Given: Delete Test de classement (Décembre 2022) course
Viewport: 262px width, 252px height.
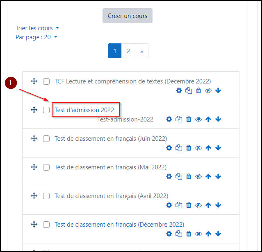Looking at the screenshot, I should 189,234.
